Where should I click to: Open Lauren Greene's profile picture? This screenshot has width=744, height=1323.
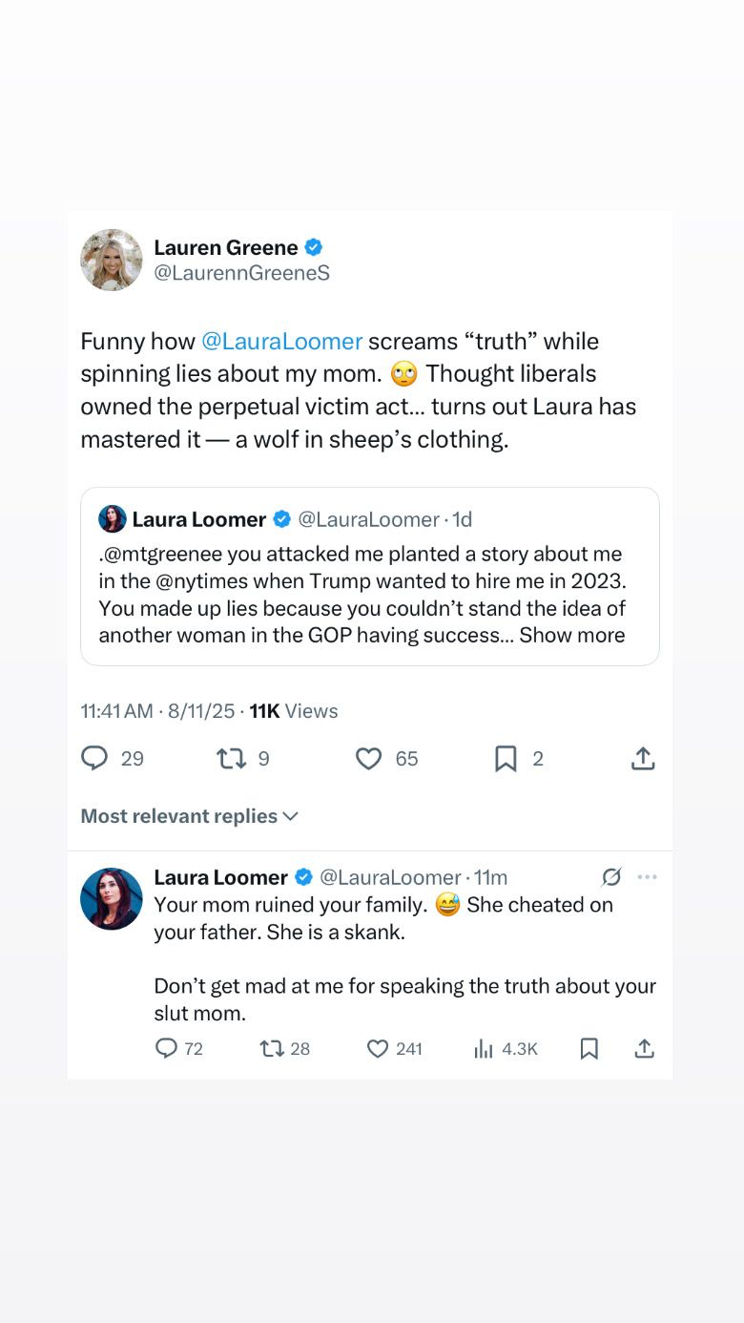tap(112, 260)
